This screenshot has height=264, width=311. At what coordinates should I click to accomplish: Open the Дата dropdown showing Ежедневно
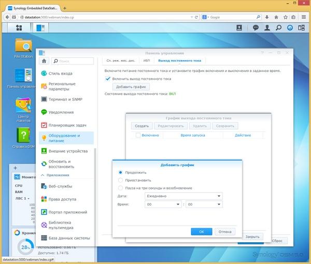(183, 196)
